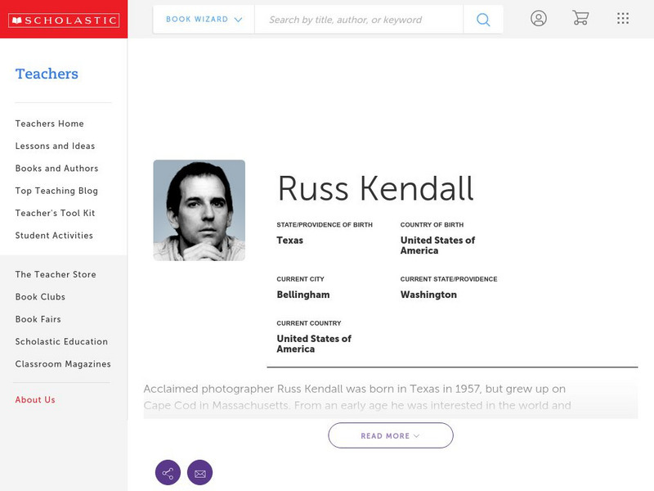Open the user account icon
Viewport: 654px width, 491px height.
point(538,18)
